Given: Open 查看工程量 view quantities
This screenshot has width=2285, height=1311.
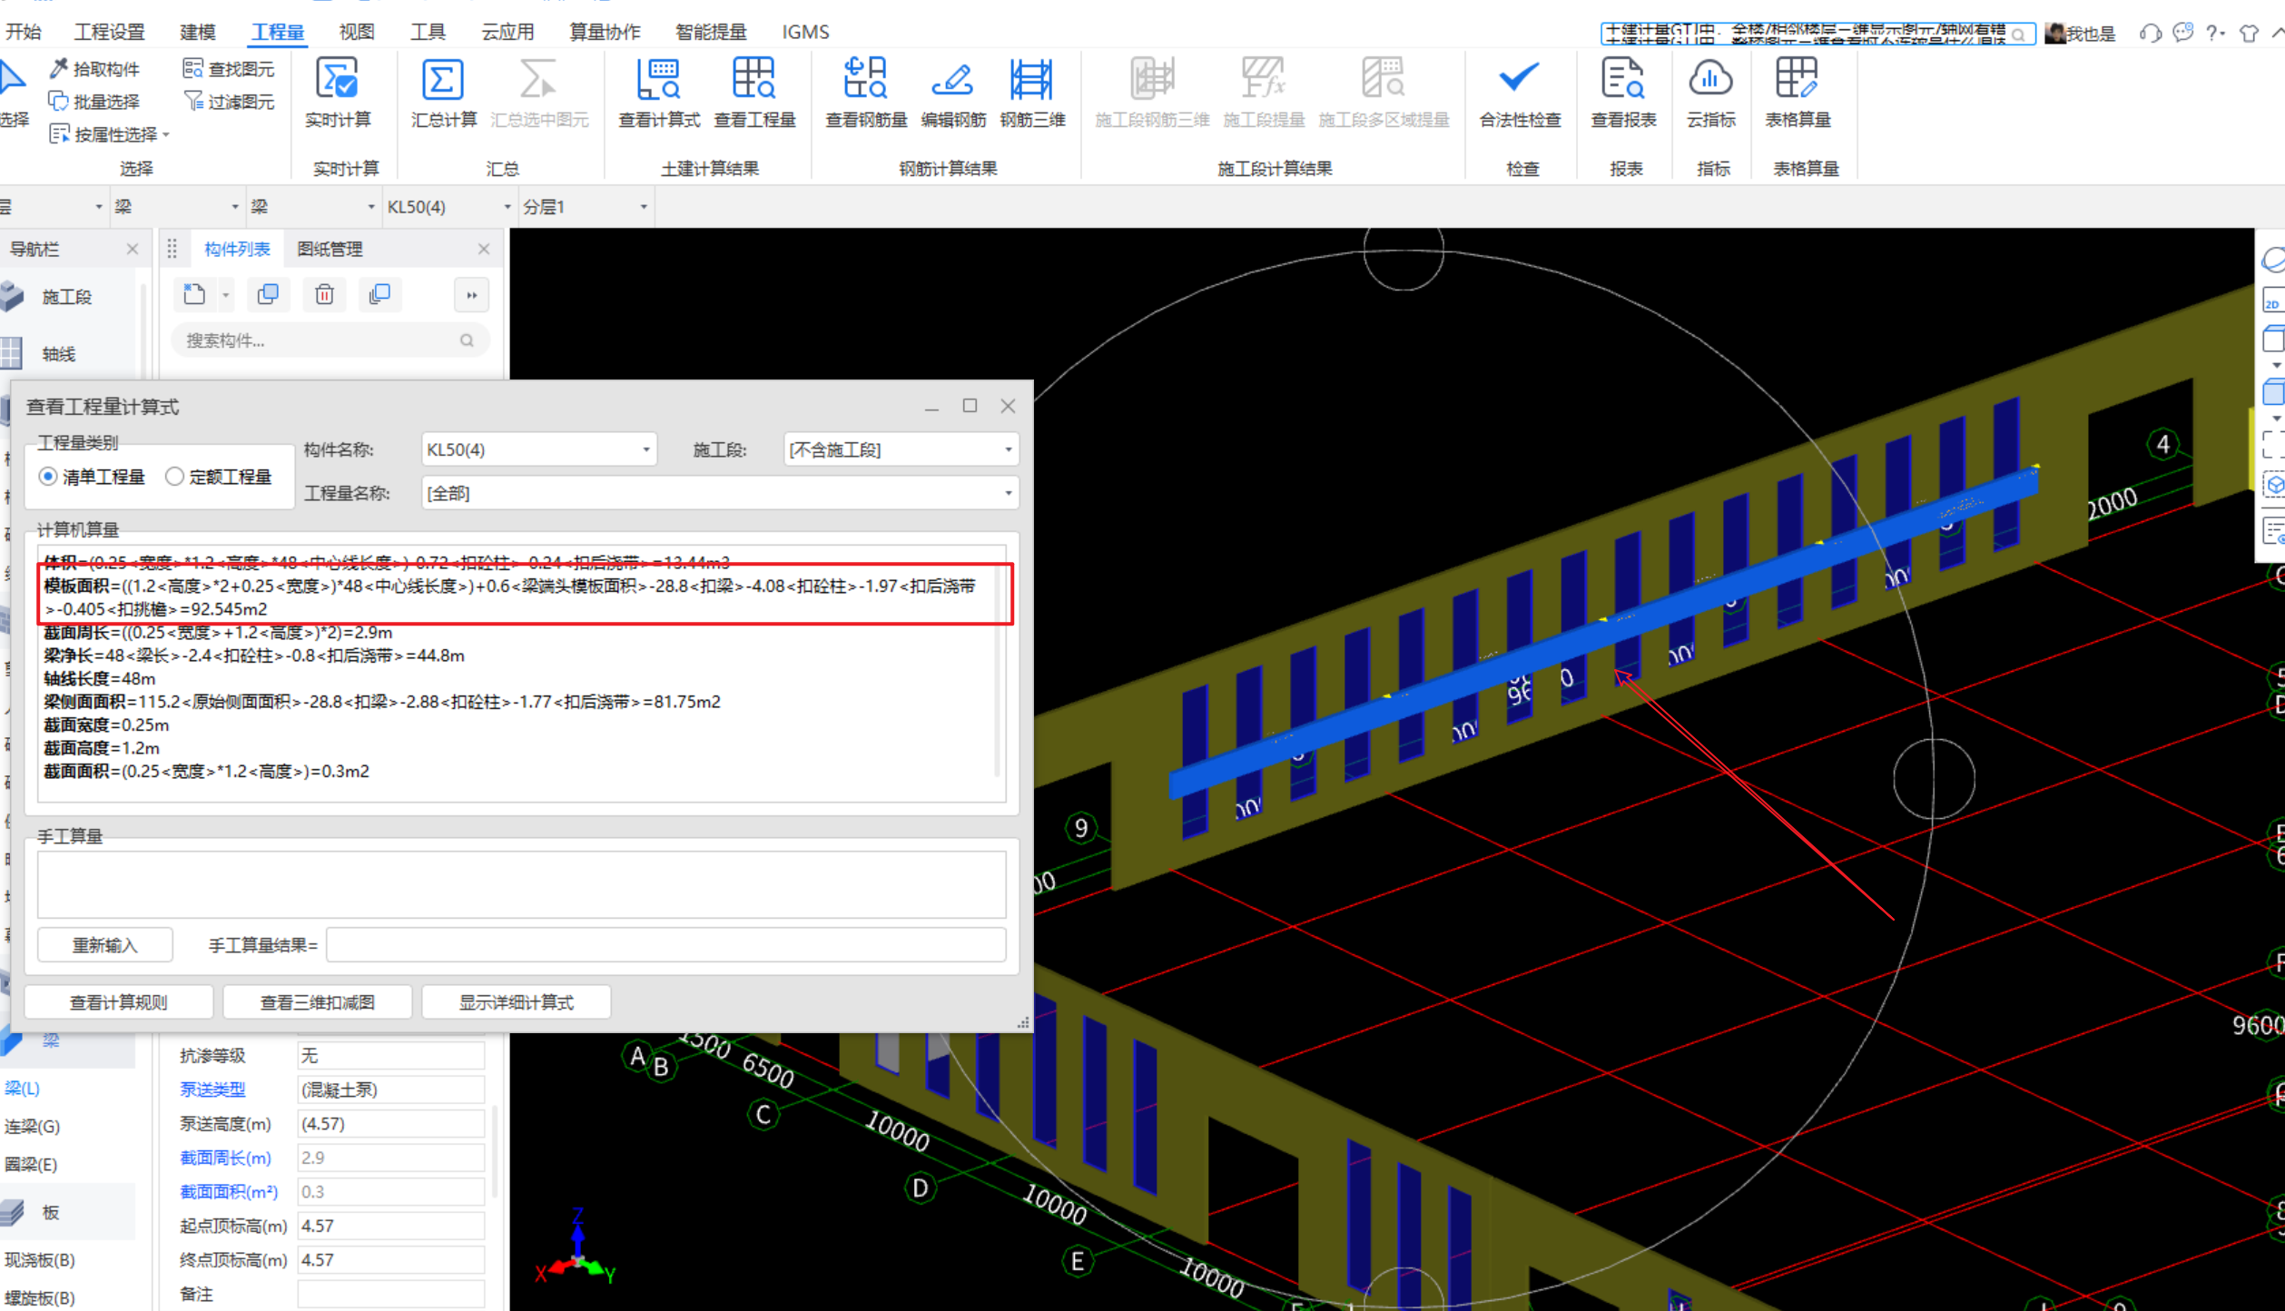Looking at the screenshot, I should 754,93.
